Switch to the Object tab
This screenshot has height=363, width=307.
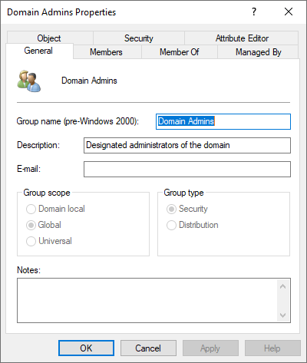pos(49,38)
